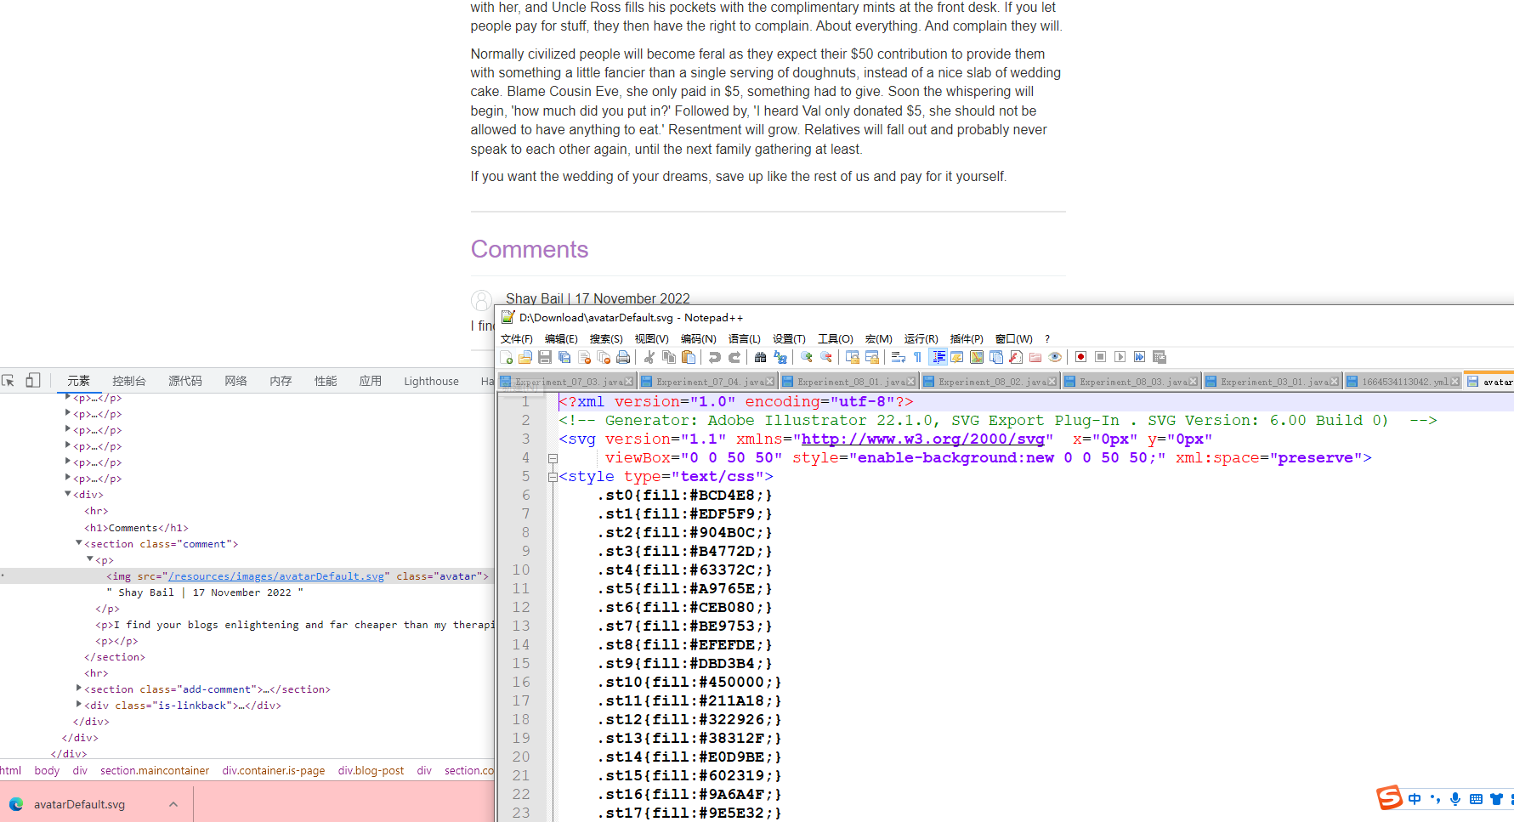Open the 插件(P) menu
The height and width of the screenshot is (822, 1514).
[967, 338]
